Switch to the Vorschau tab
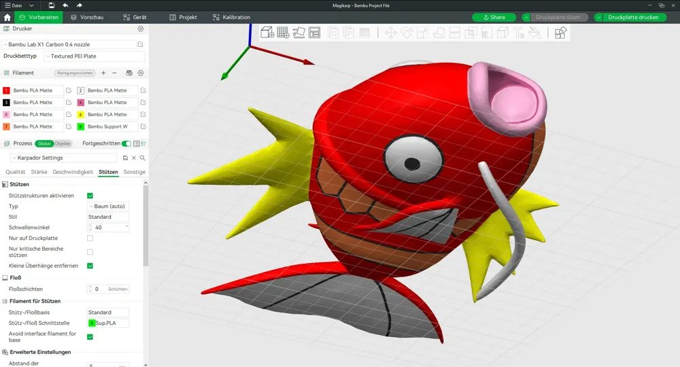 pos(87,18)
